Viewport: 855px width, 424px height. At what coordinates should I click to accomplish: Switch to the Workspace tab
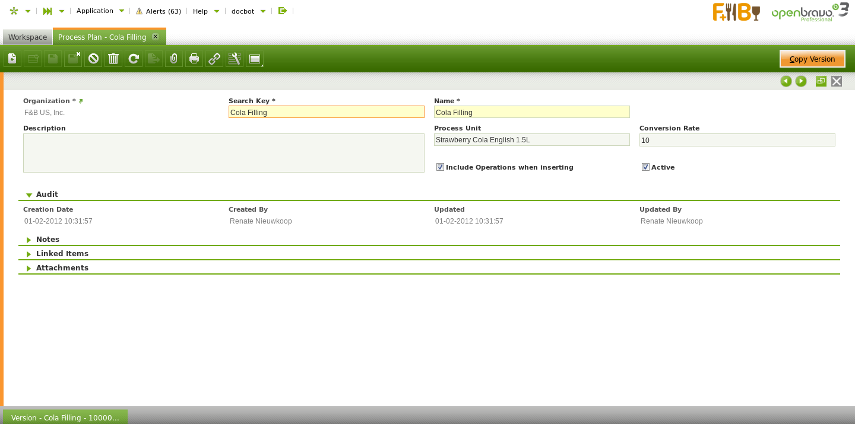tap(27, 37)
